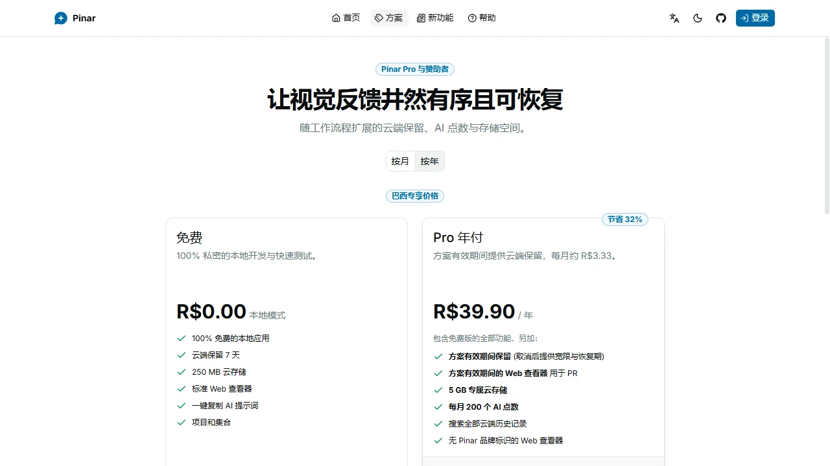Click the 云端保留 7 天 feature text
This screenshot has height=466, width=830.
[216, 355]
